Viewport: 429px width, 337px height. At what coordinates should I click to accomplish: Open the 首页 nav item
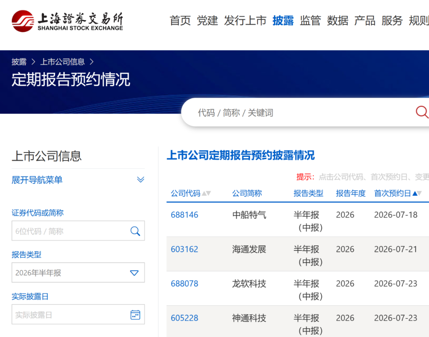(x=180, y=21)
